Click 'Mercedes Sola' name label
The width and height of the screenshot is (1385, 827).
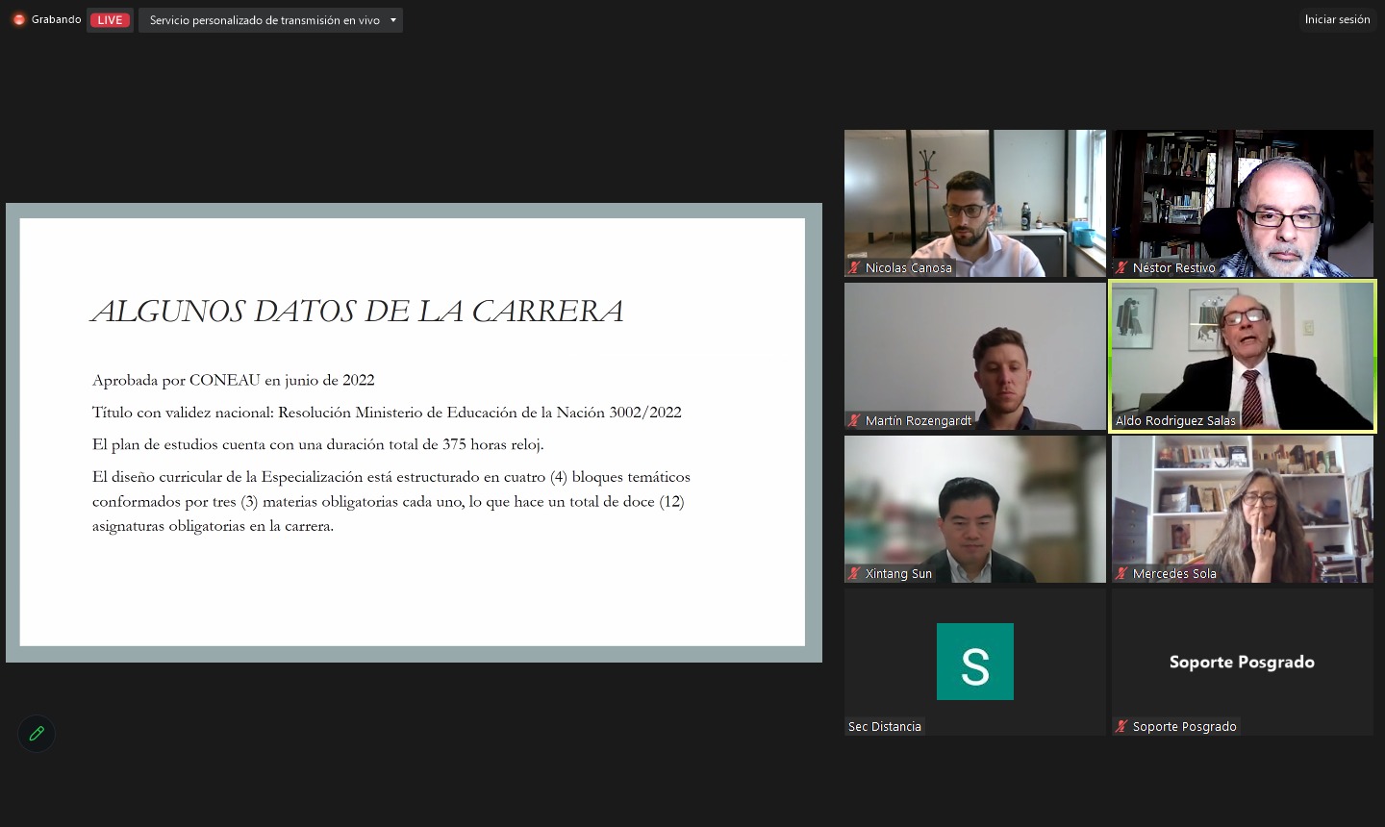[1174, 573]
